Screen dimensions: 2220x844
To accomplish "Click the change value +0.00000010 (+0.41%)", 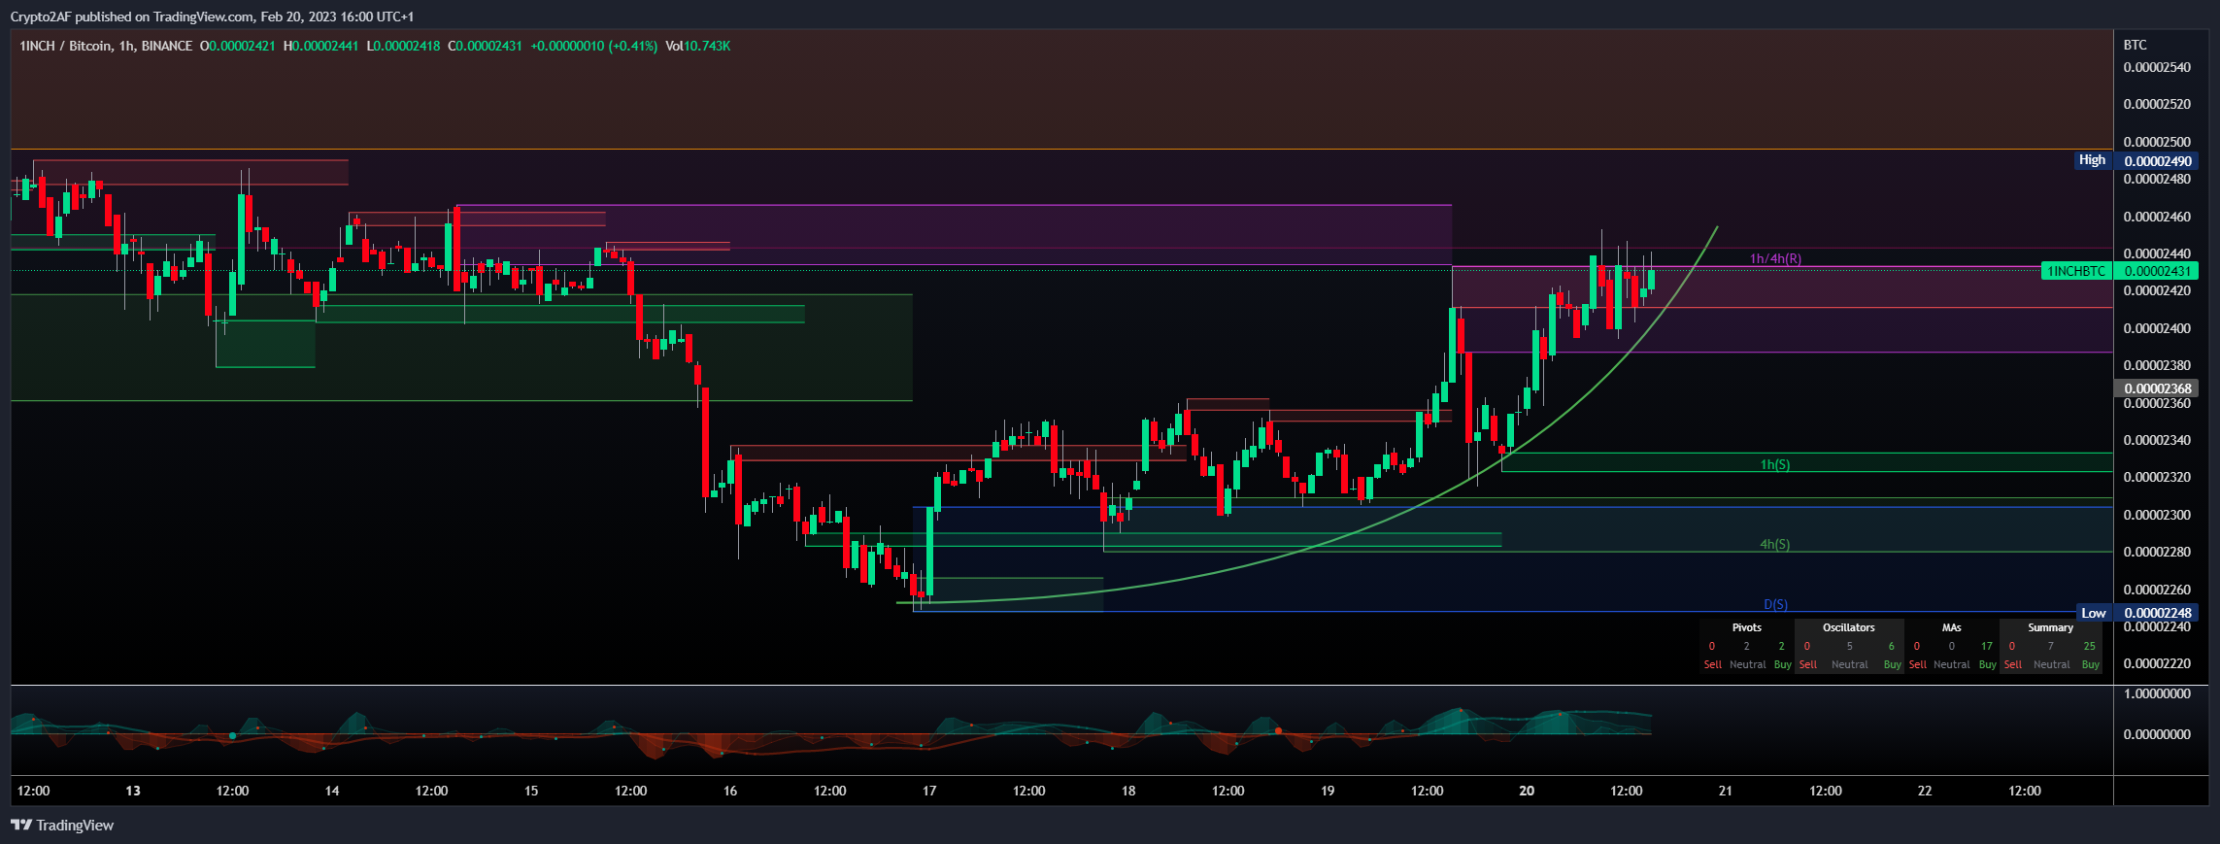I will [593, 46].
